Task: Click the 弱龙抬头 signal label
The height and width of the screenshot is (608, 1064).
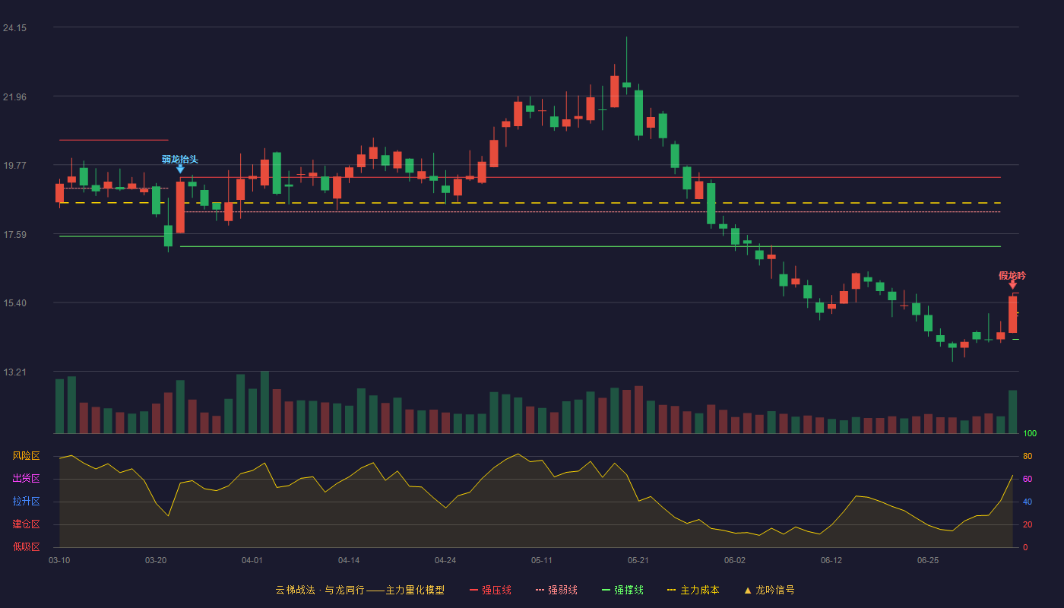Action: tap(179, 159)
